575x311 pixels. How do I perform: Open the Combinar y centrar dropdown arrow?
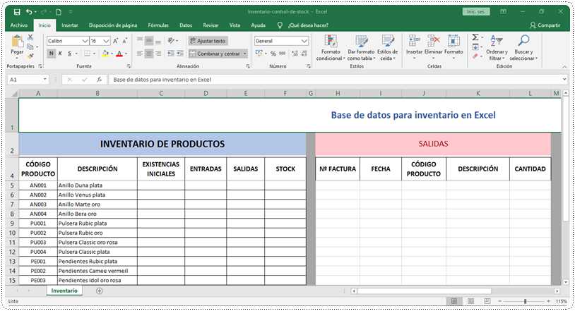245,54
